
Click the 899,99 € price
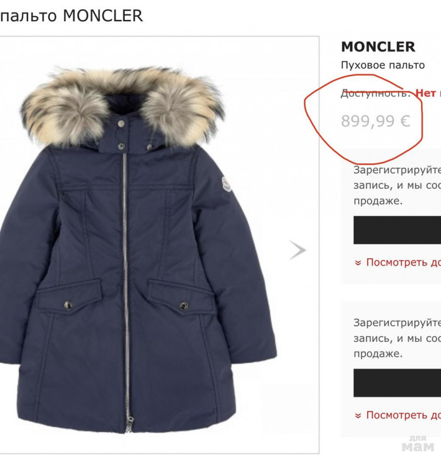[x=376, y=121]
